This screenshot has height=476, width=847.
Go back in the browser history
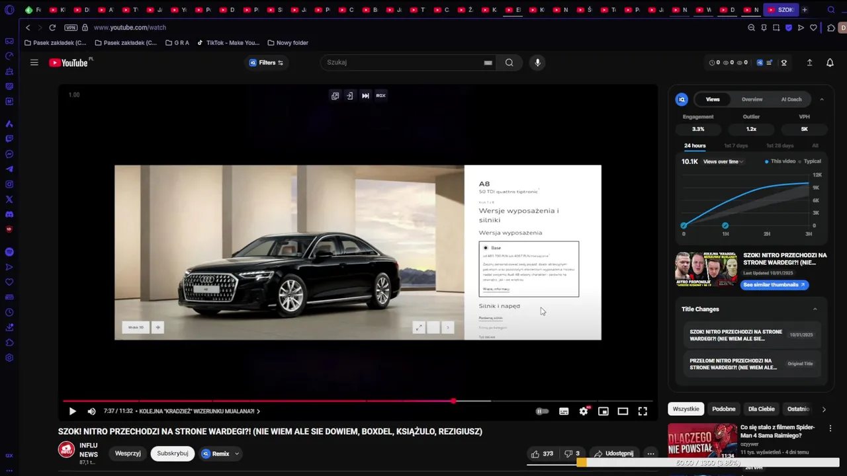point(28,28)
